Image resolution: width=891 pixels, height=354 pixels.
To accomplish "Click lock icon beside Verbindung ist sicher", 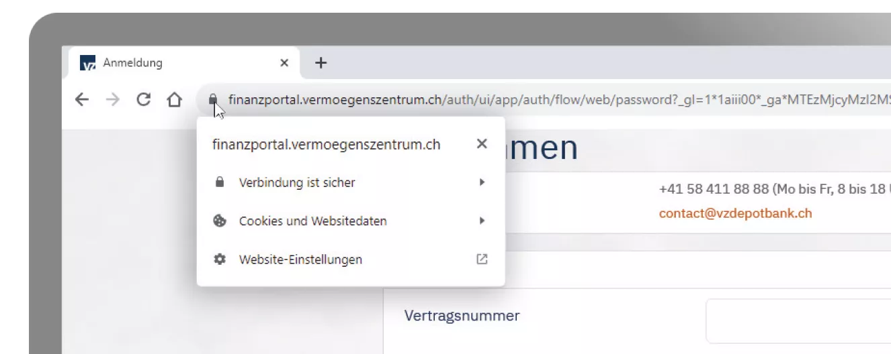I will (219, 182).
